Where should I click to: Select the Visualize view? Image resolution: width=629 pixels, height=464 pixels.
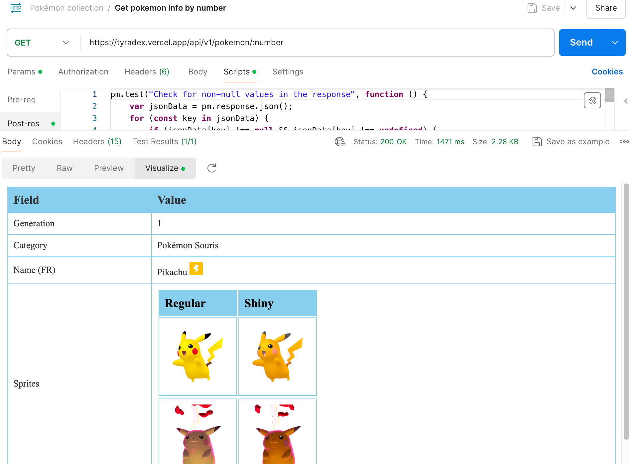[165, 168]
